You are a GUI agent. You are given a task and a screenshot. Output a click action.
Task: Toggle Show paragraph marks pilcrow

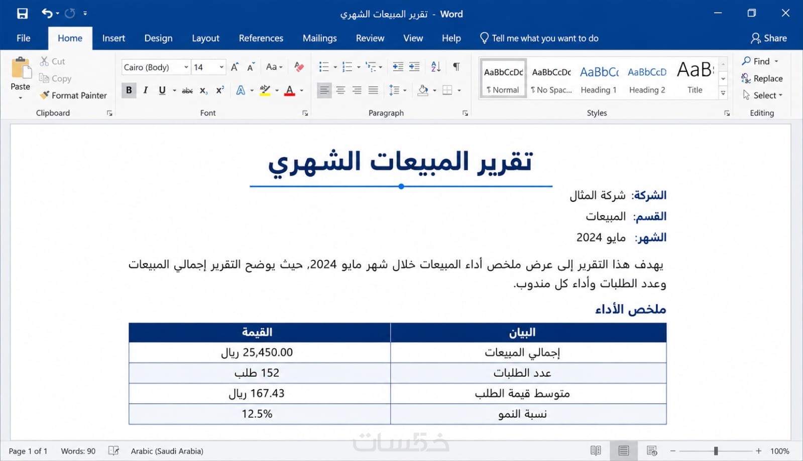point(456,67)
